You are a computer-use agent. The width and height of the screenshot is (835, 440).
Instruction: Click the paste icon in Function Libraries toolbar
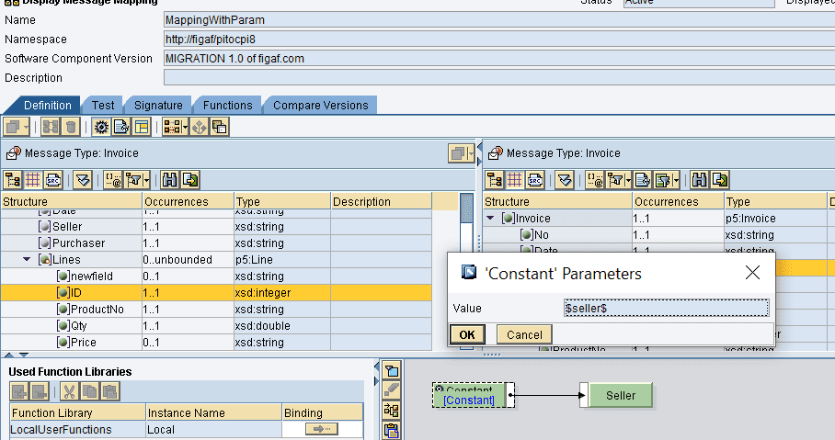click(110, 391)
